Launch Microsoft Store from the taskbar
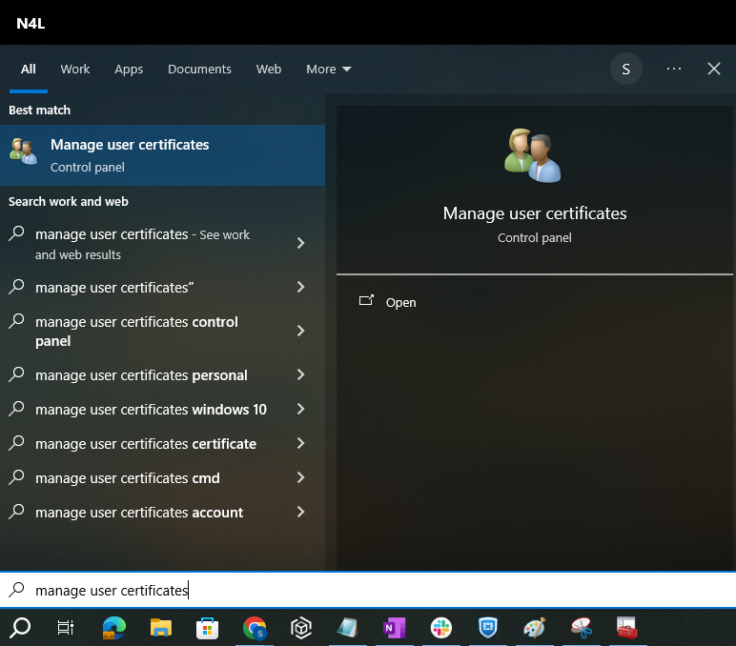Viewport: 736px width, 646px height. [208, 627]
